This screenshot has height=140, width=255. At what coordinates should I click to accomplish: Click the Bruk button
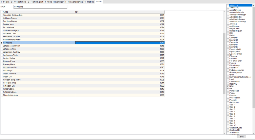pyautogui.click(x=241, y=137)
